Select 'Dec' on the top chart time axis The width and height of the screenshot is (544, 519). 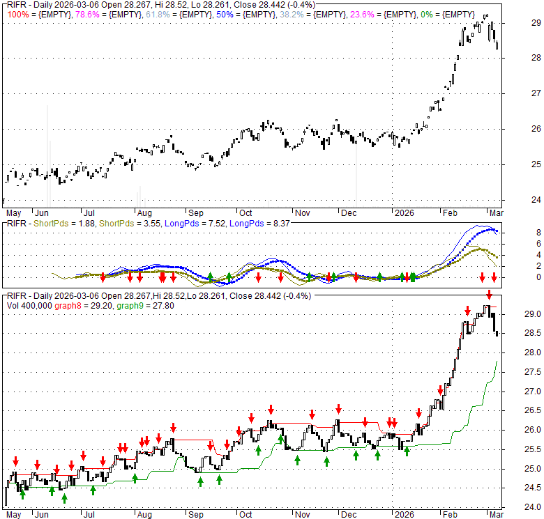pyautogui.click(x=349, y=213)
